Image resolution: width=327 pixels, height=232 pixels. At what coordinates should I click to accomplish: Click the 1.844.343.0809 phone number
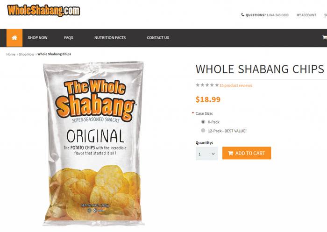tap(277, 15)
